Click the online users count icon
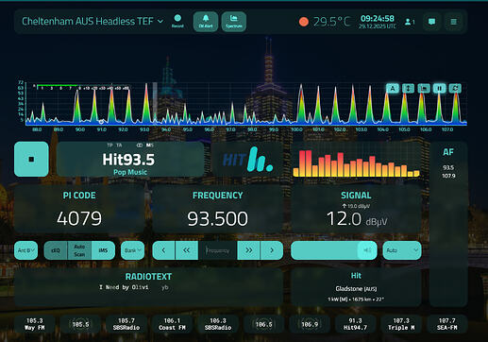 point(410,22)
